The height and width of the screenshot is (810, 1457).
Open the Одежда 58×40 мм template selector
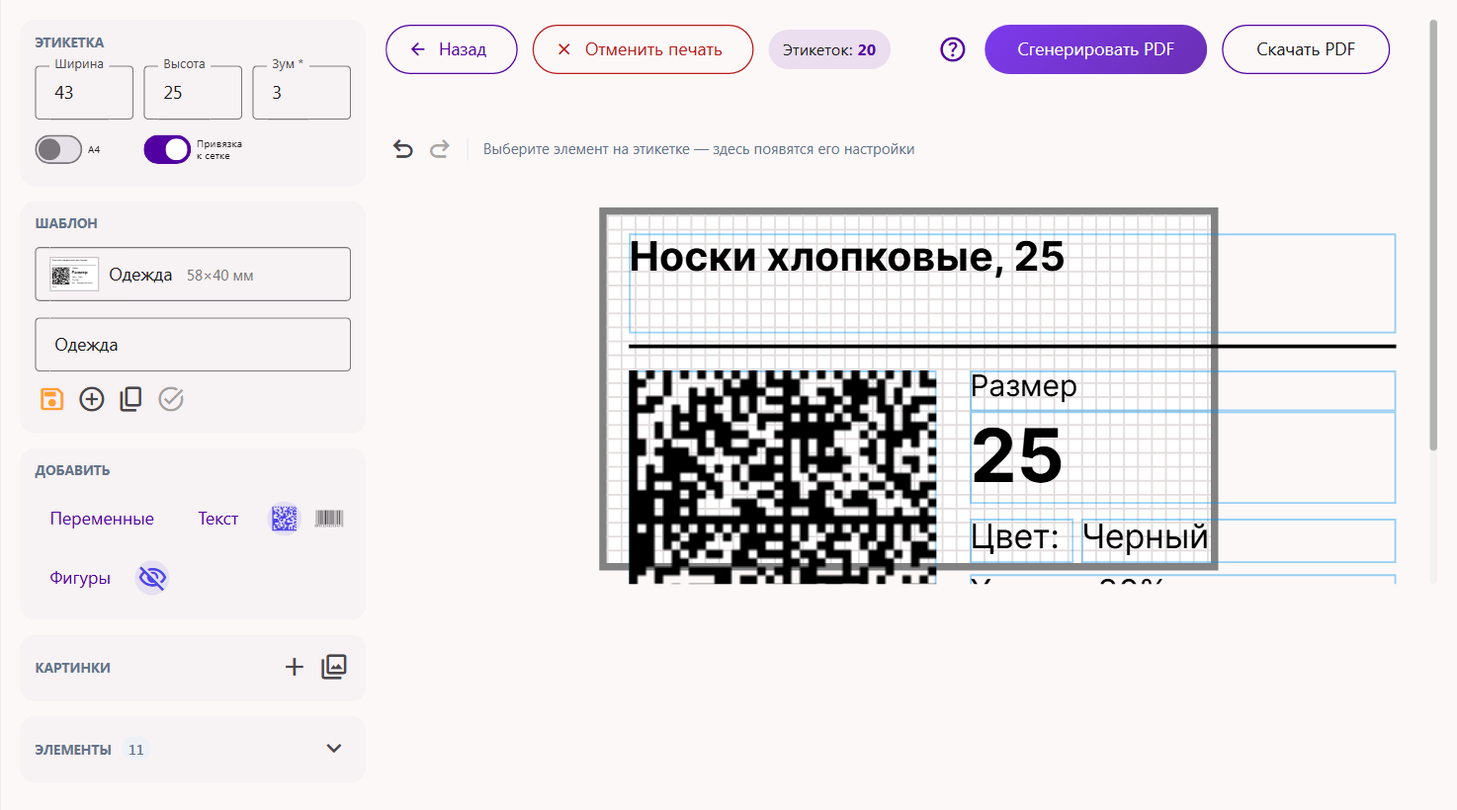click(193, 274)
